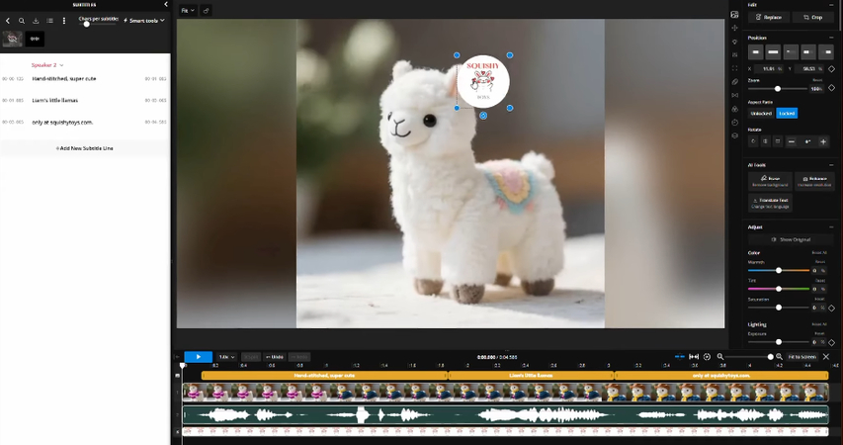Open the subtitle list view icon

49,21
